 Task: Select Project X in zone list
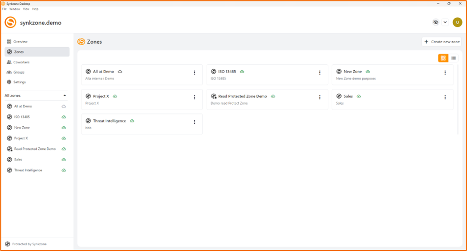tap(21, 139)
